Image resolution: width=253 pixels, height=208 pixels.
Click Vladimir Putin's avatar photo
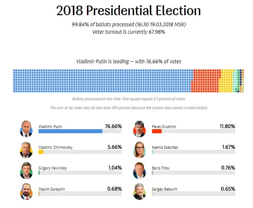pos(26,129)
